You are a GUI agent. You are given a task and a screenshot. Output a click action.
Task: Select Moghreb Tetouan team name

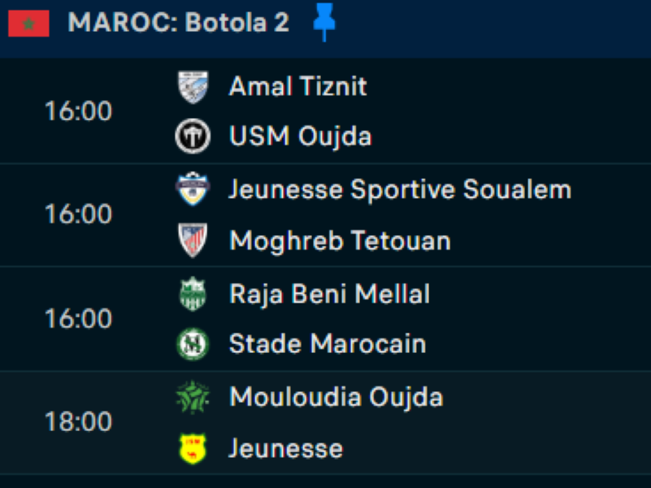340,241
